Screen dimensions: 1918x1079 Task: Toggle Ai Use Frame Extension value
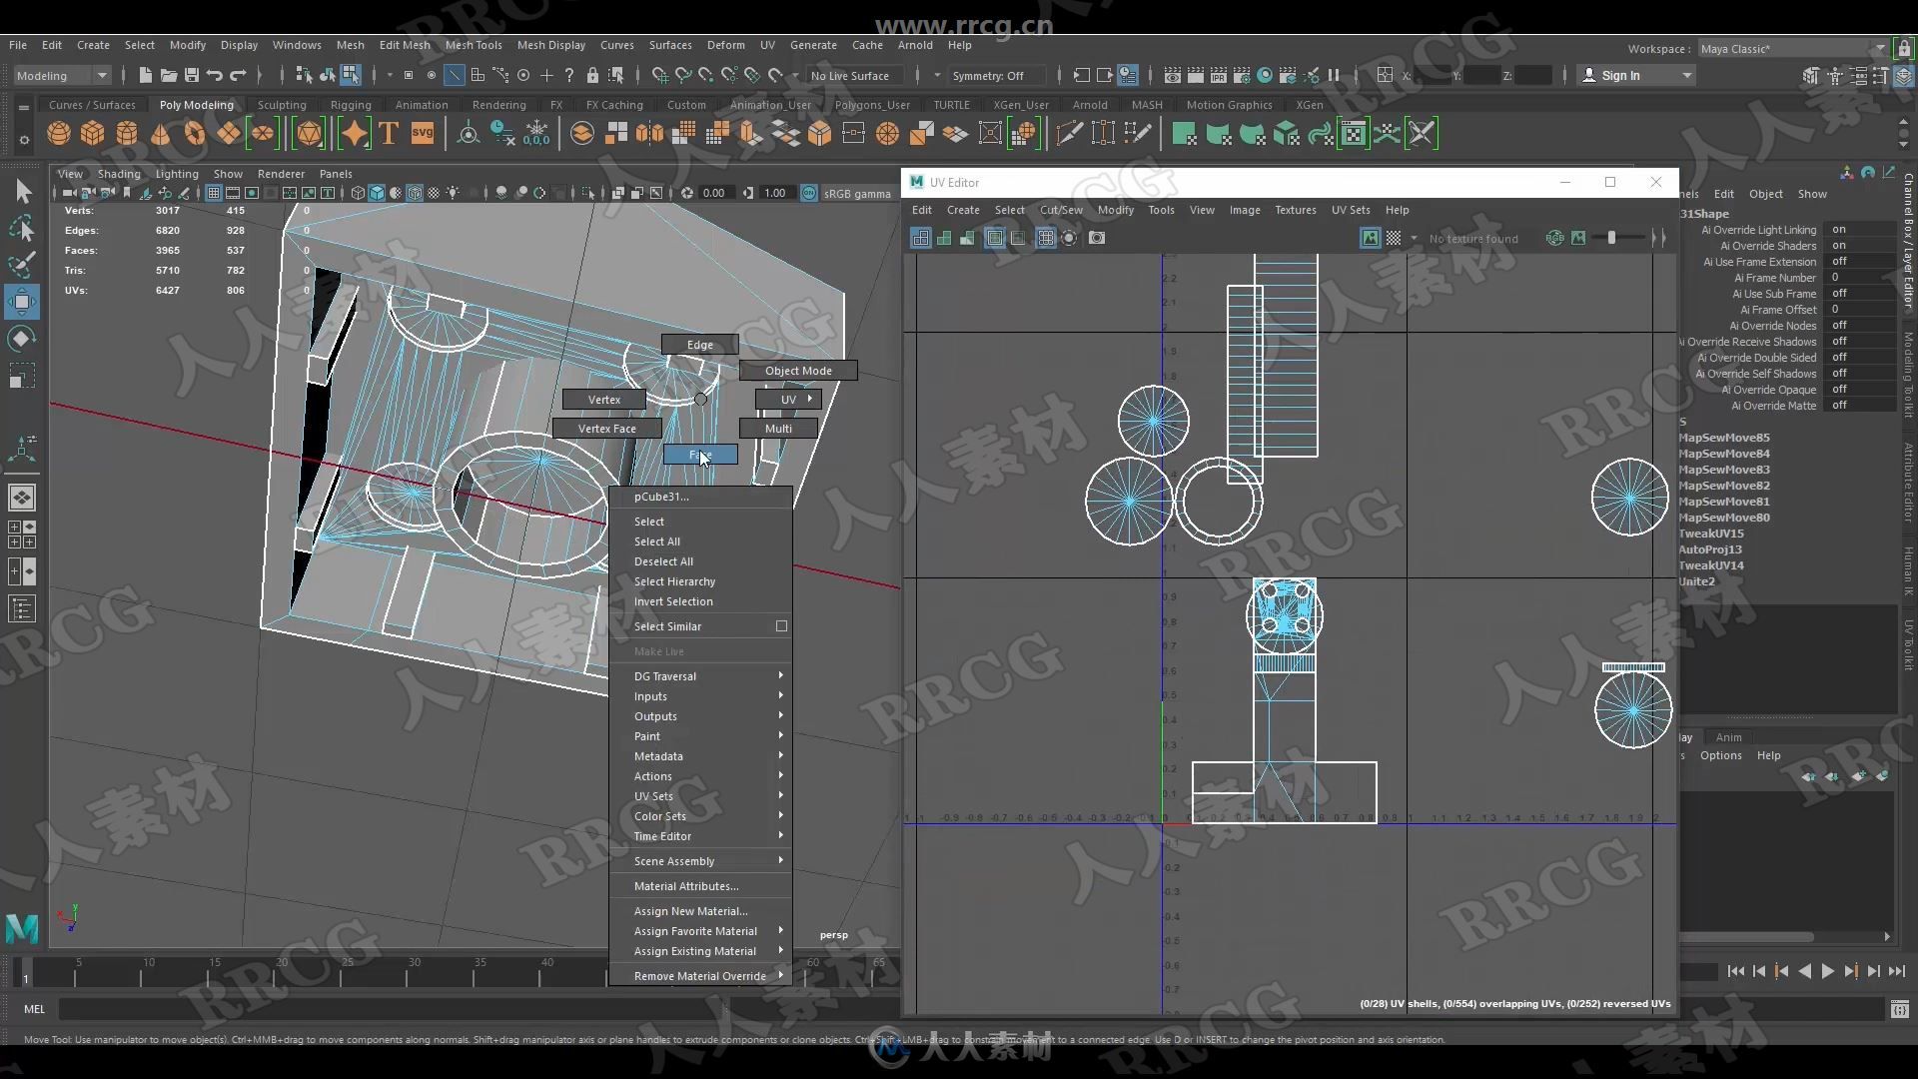pyautogui.click(x=1858, y=262)
